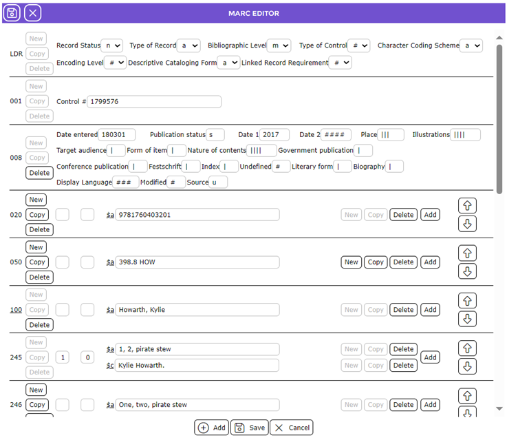Click the 100 $a field Howarth, Kylie
507x440 pixels.
[197, 310]
